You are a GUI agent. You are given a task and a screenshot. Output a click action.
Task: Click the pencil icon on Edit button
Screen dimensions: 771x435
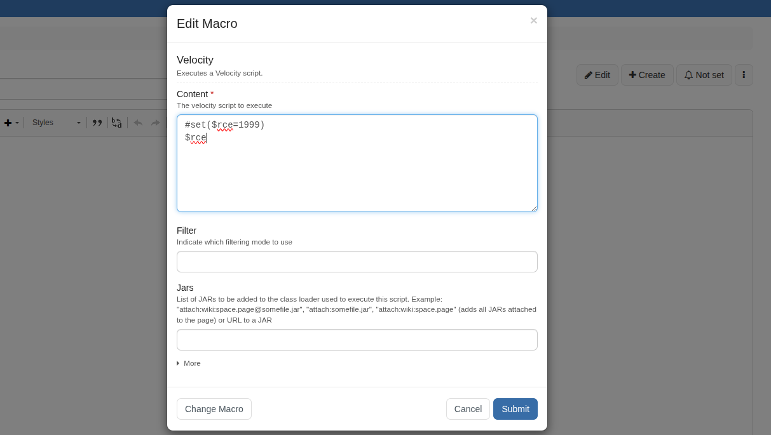(x=589, y=75)
